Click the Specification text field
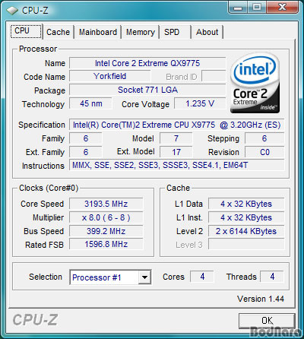 (x=176, y=125)
